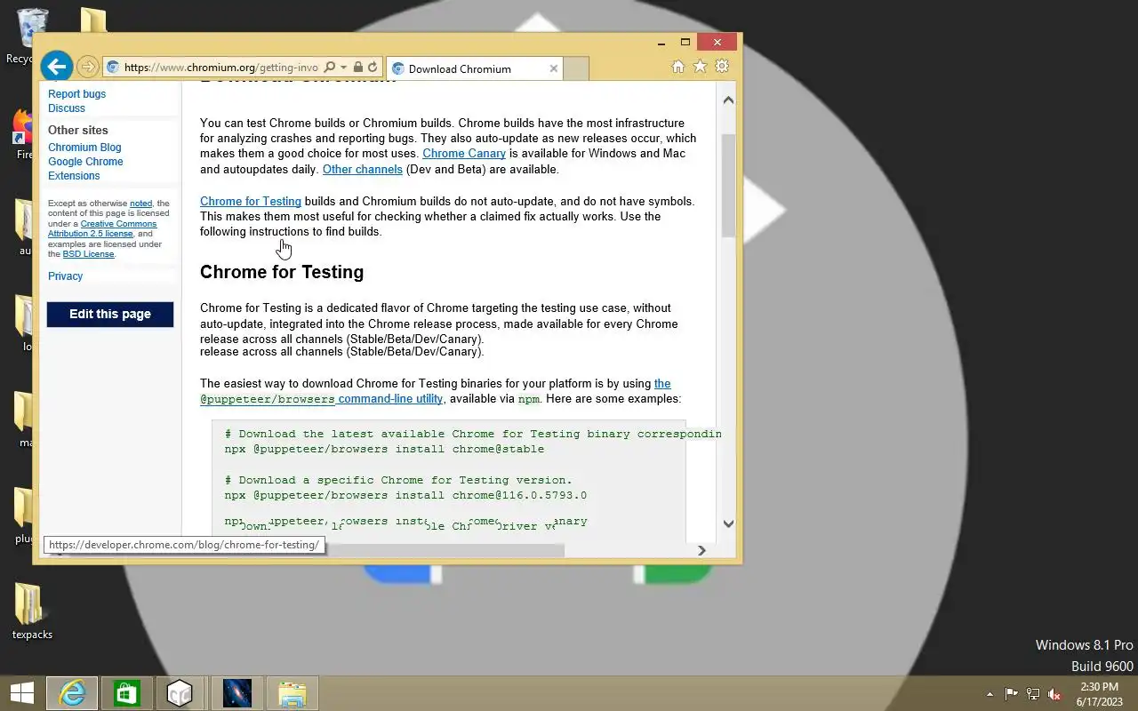Expand the address bar dropdown arrow
This screenshot has height=711, width=1138.
343,68
